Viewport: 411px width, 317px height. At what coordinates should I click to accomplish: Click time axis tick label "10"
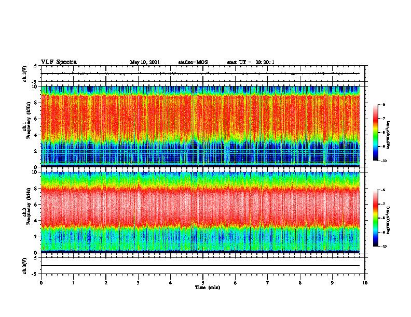[365, 283]
